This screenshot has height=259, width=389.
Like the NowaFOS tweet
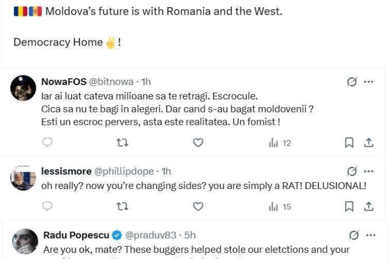pos(198,142)
